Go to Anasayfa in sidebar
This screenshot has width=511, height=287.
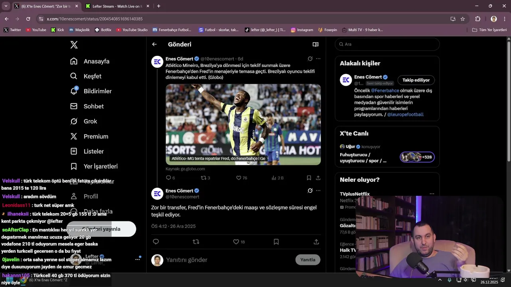coord(90,61)
